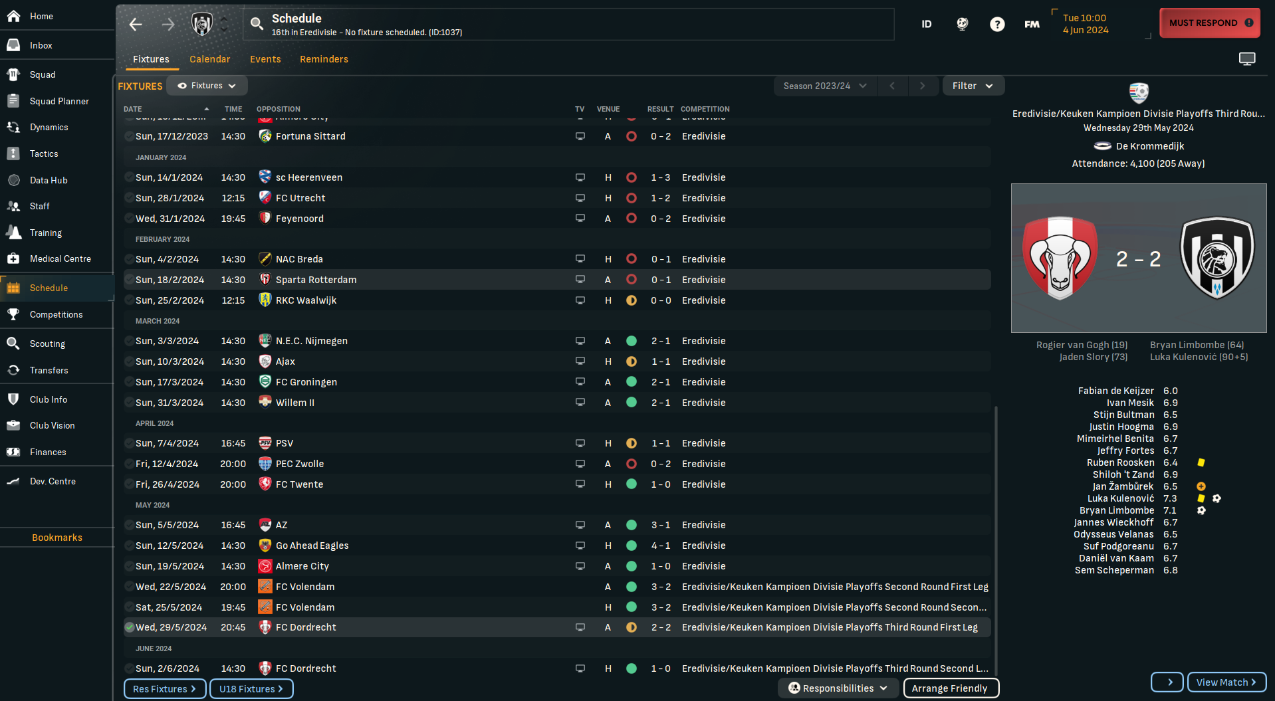Click the club switcher arrows beside badge

[x=224, y=25]
